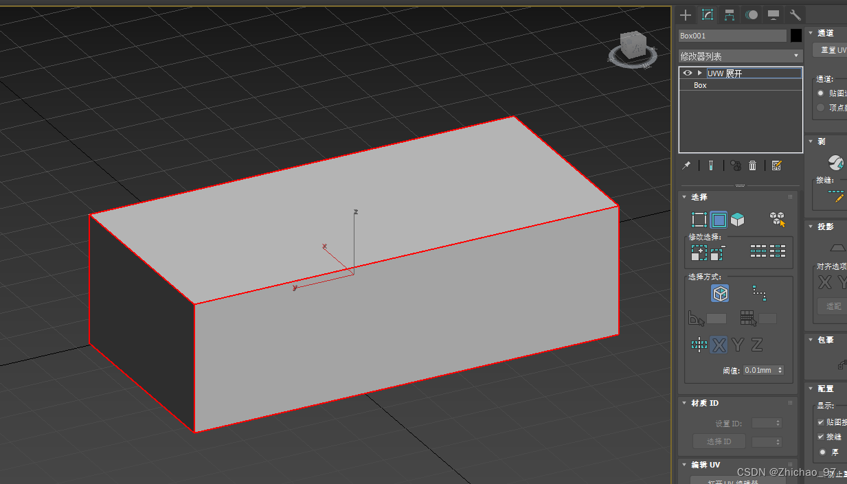Adjust the 设置 ID spinner
847x484 pixels.
click(x=778, y=423)
